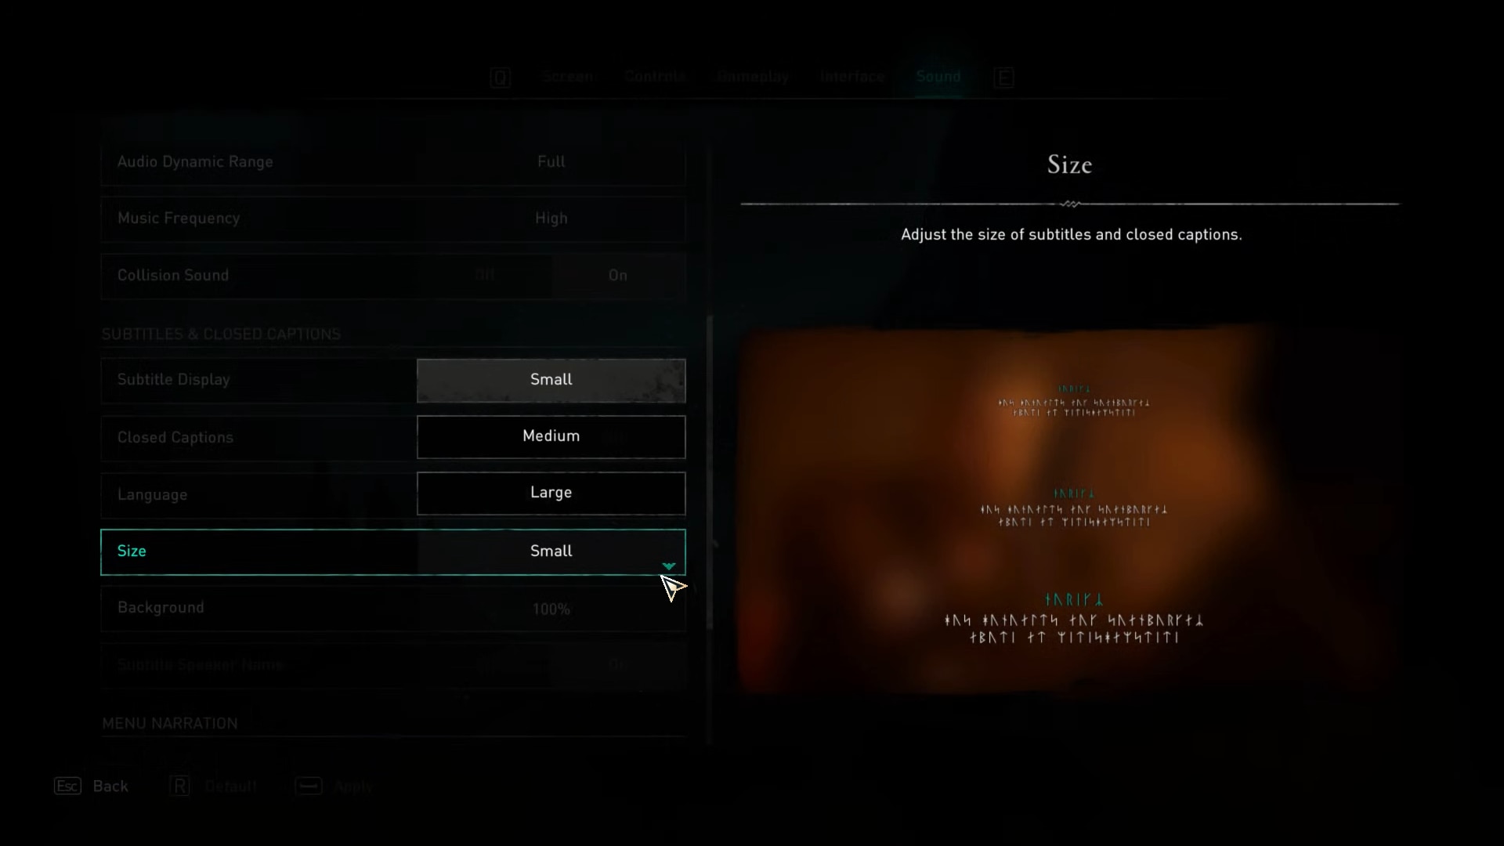
Task: Click the left navigation icon
Action: [499, 77]
